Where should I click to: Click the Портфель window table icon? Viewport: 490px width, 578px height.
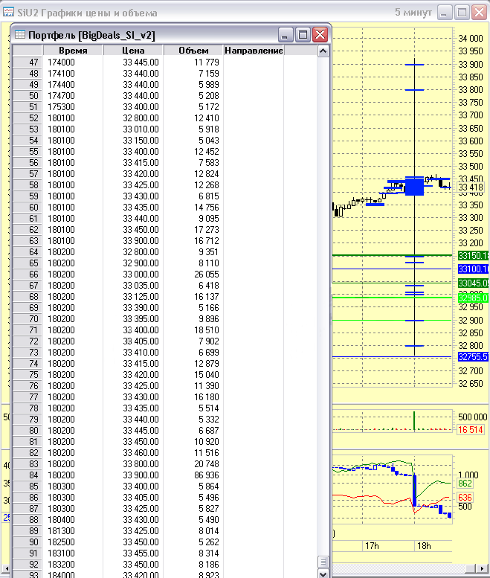click(x=20, y=35)
